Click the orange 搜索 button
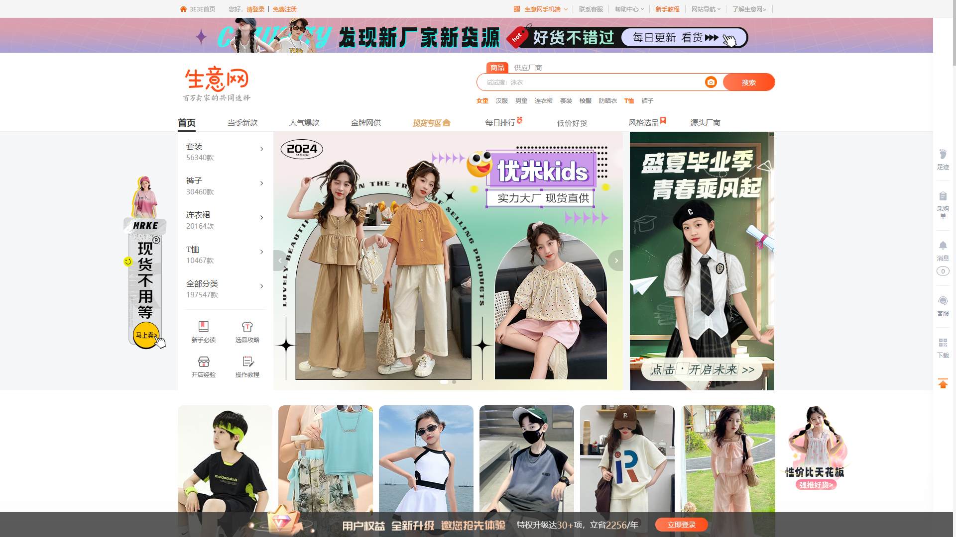 [748, 83]
